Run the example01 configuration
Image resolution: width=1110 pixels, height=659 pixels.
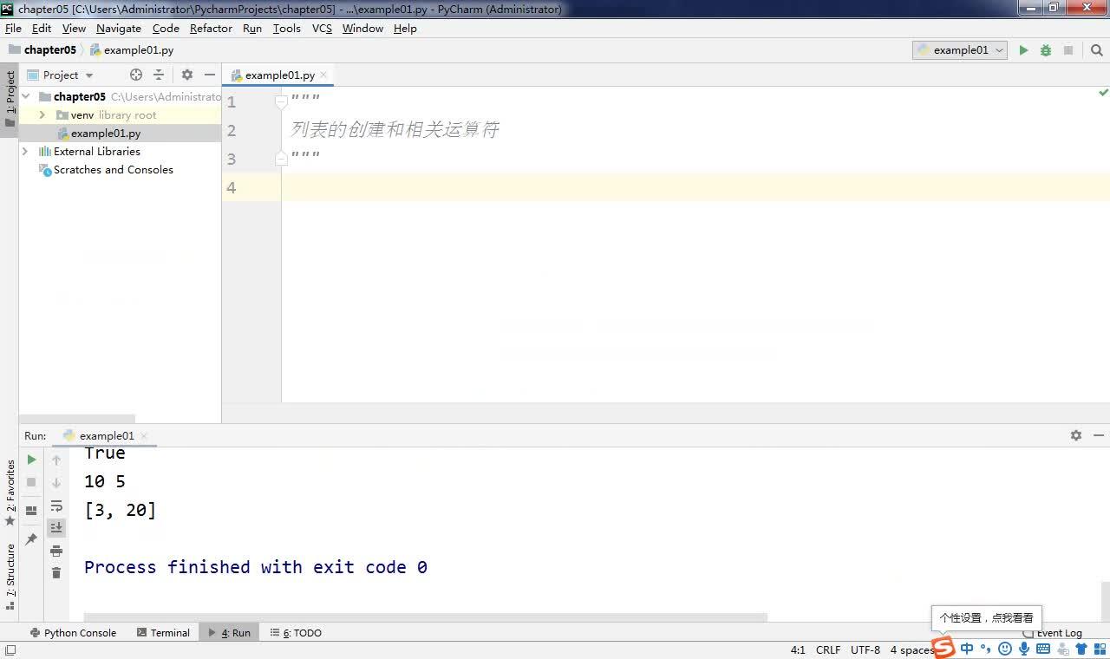(1023, 50)
